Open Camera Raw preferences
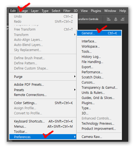This screenshot has height=149, width=135. [x=99, y=137]
